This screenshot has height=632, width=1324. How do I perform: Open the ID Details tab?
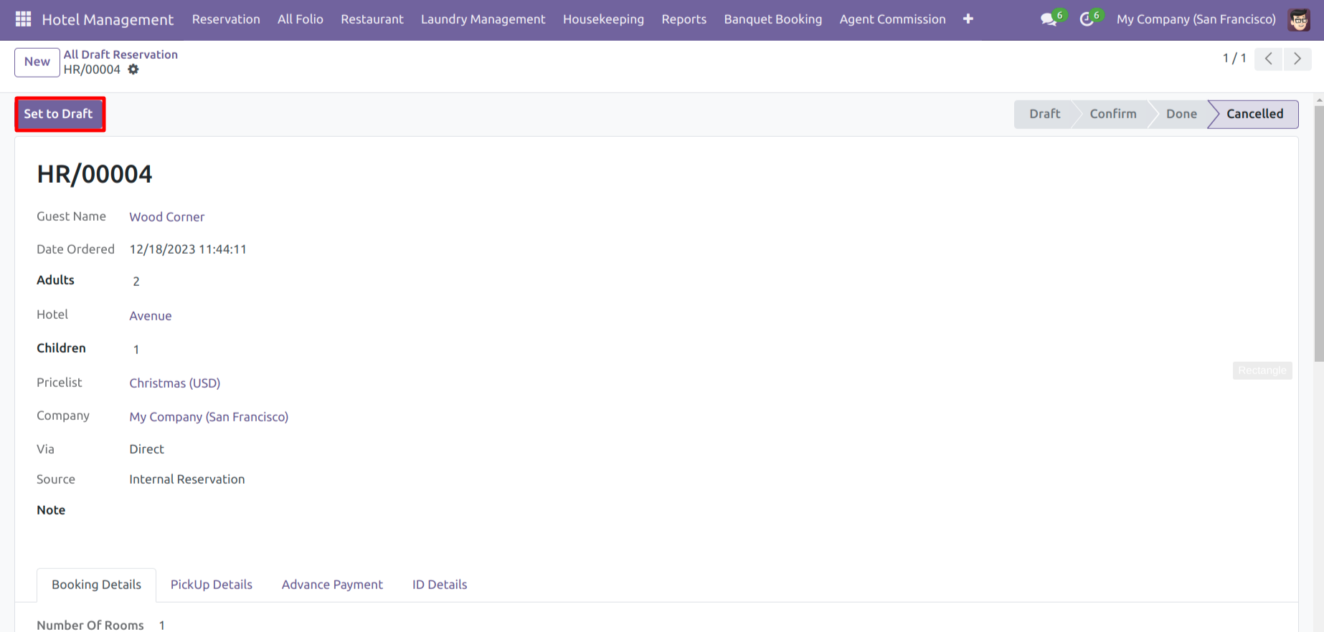(x=439, y=585)
